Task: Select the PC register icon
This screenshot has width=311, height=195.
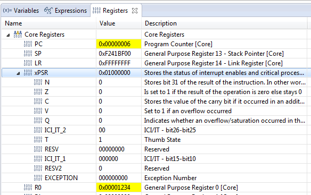Action: [x=28, y=44]
